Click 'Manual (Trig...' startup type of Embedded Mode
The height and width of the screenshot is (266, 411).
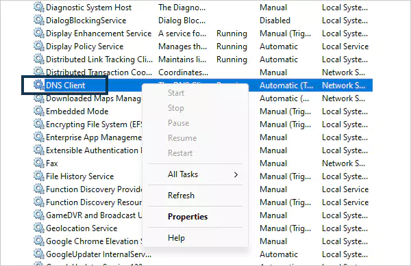[x=285, y=111]
